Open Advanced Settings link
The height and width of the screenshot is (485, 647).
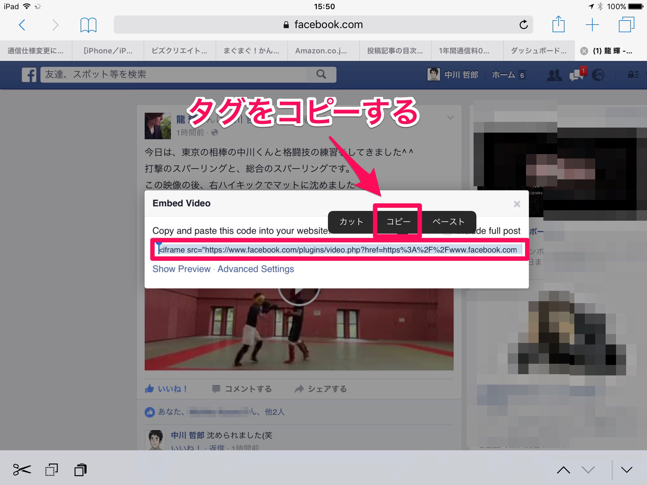point(256,269)
